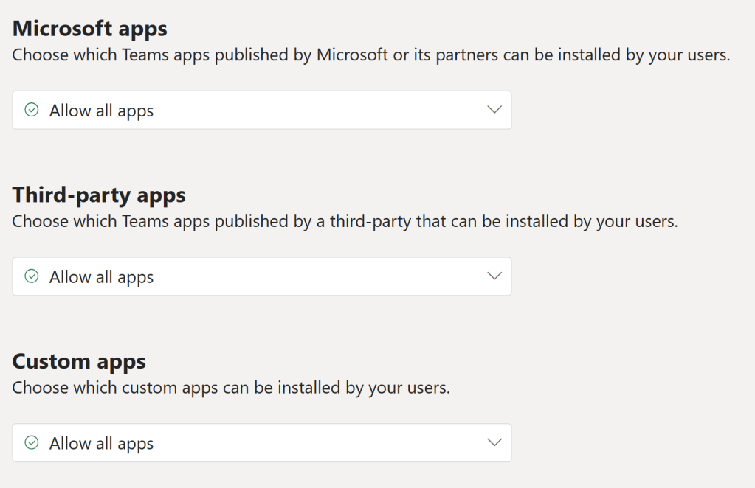Select "Allow all apps" text under Microsoft apps
The height and width of the screenshot is (488, 755).
point(102,111)
